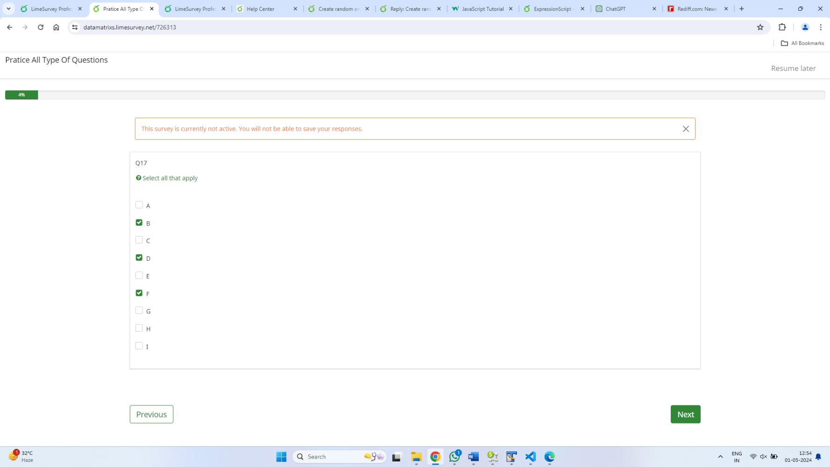This screenshot has width=830, height=467.
Task: Uncheck option D checkbox
Action: click(x=139, y=258)
